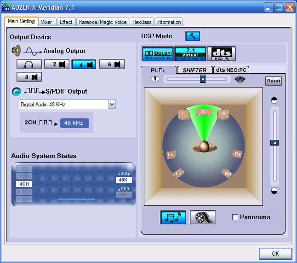The height and width of the screenshot is (263, 297).
Task: Click the L front left speaker
Action: click(183, 114)
